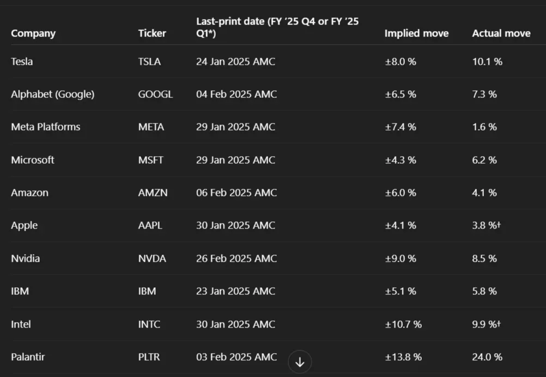Click the TSLA ticker cell
The width and height of the screenshot is (546, 377).
149,61
